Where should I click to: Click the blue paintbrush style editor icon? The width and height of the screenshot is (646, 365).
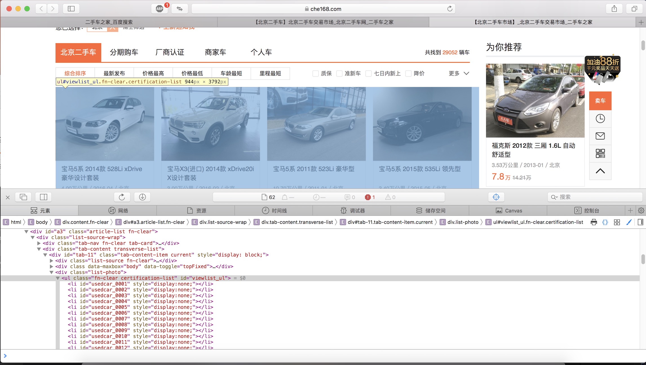click(629, 222)
